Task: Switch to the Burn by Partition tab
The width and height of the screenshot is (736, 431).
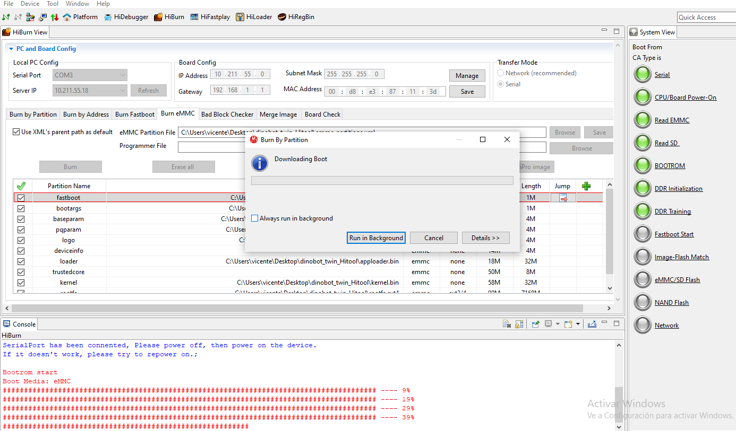Action: tap(33, 115)
